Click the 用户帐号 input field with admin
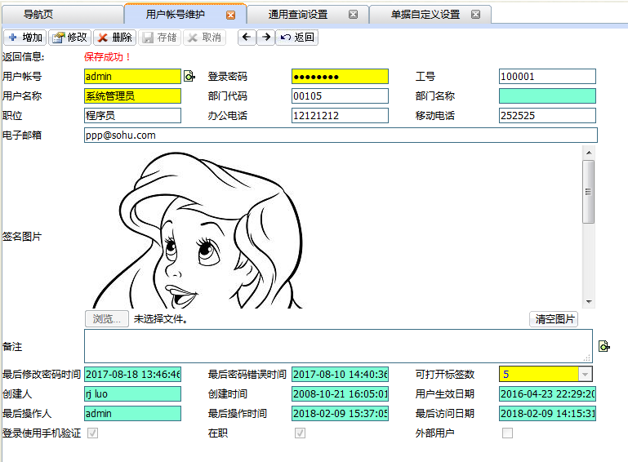 pos(132,77)
